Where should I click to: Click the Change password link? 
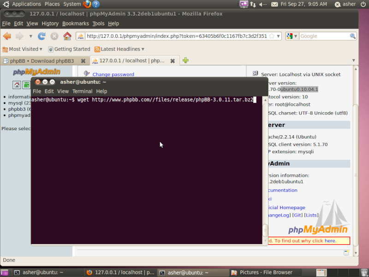click(x=113, y=74)
